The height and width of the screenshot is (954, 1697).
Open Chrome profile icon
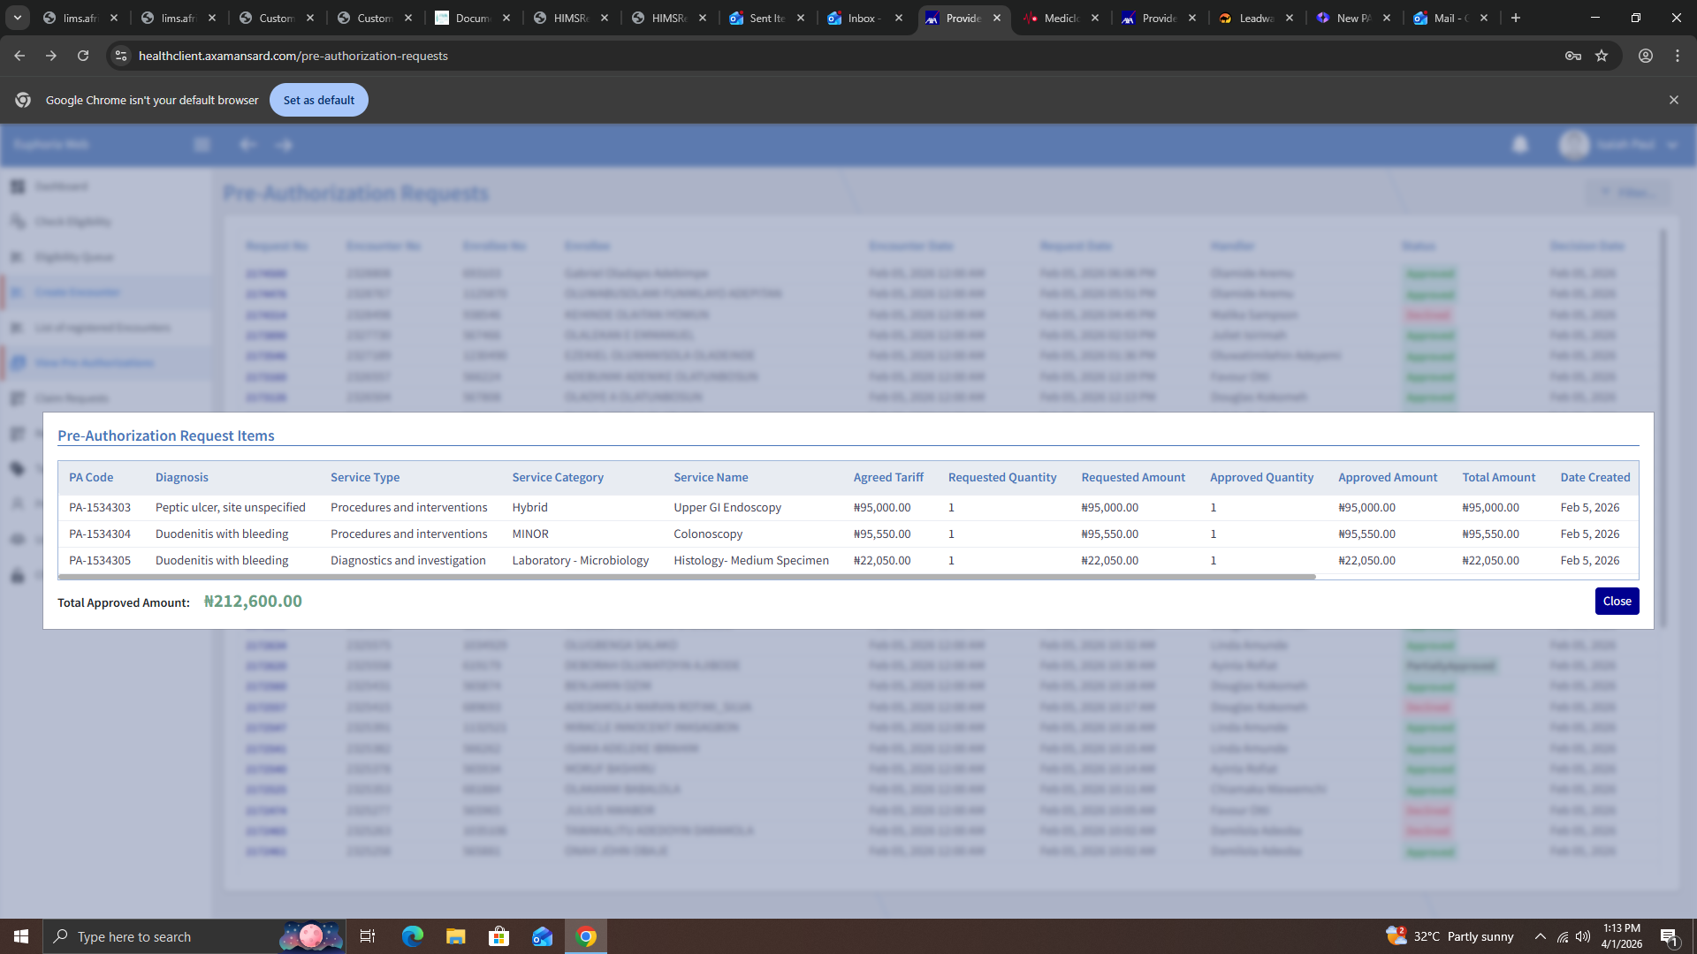pos(1645,56)
